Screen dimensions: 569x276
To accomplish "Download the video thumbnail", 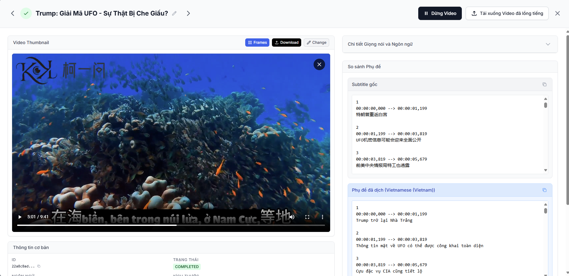I will click(x=286, y=43).
